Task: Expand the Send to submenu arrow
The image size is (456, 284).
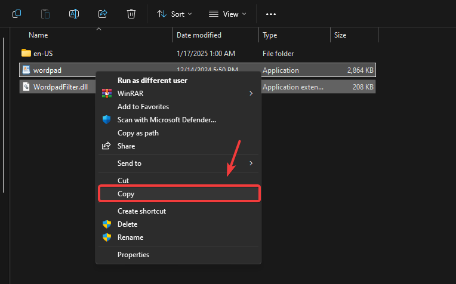Action: [251, 163]
